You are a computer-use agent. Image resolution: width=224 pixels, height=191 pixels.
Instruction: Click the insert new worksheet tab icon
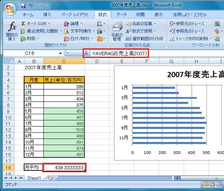(50, 178)
